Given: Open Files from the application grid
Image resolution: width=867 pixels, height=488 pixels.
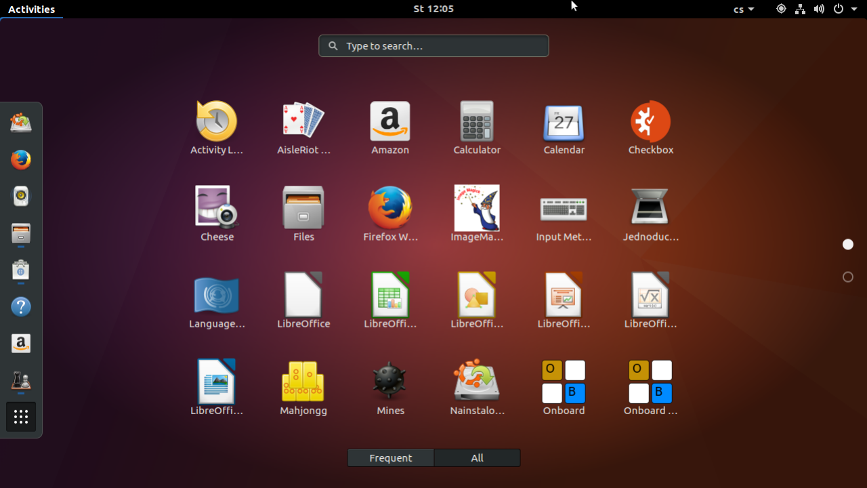Looking at the screenshot, I should tap(303, 215).
